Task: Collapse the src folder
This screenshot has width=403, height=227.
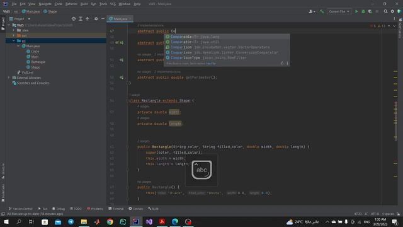Action: (x=14, y=40)
